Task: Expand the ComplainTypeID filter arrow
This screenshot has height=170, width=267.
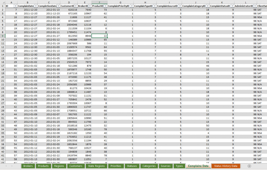Action: 154,6
